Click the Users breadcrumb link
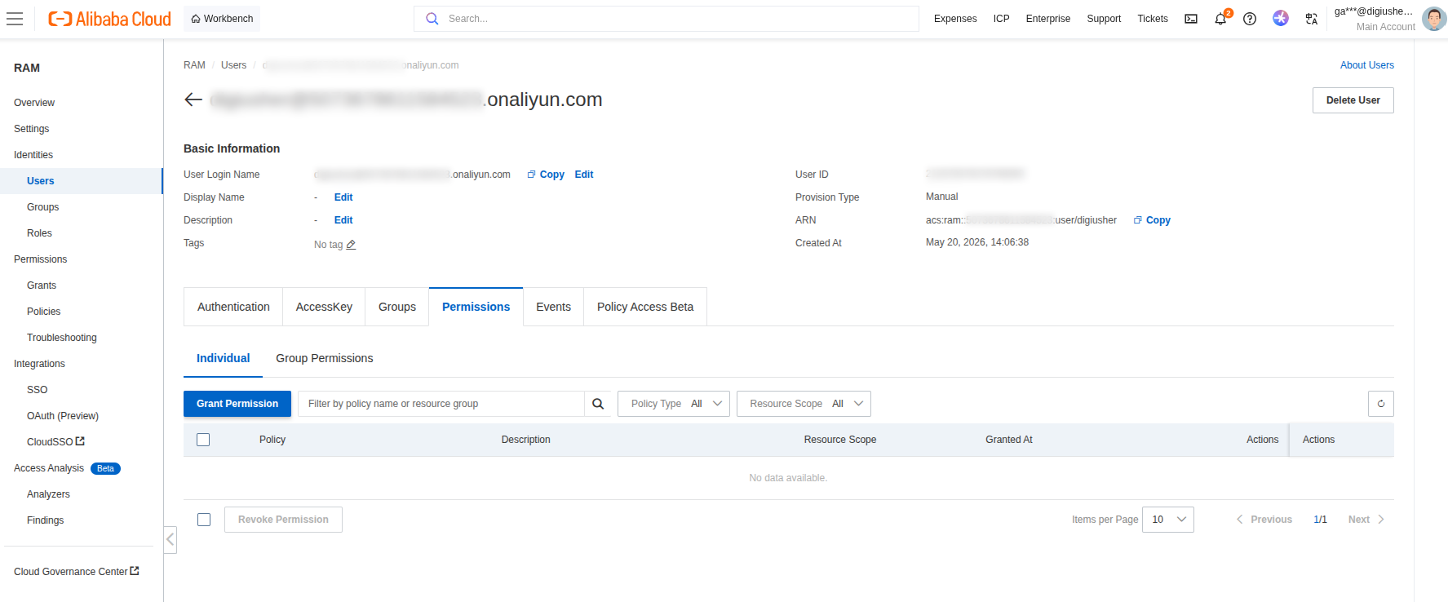The image size is (1448, 602). click(x=233, y=65)
